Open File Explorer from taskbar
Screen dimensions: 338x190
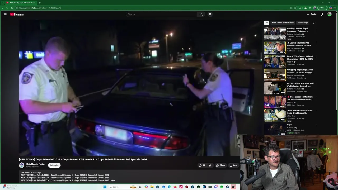pos(152,187)
